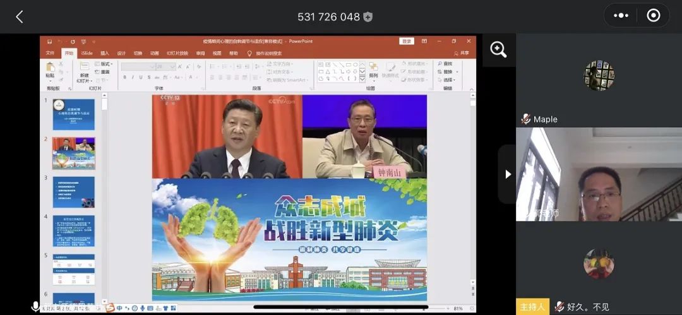Toggle Bold formatting in the font group

(125, 77)
